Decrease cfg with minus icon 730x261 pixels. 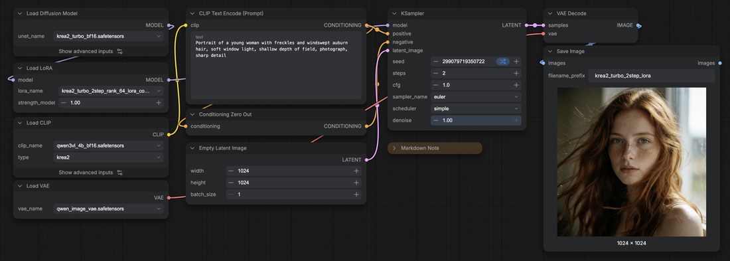click(x=435, y=85)
